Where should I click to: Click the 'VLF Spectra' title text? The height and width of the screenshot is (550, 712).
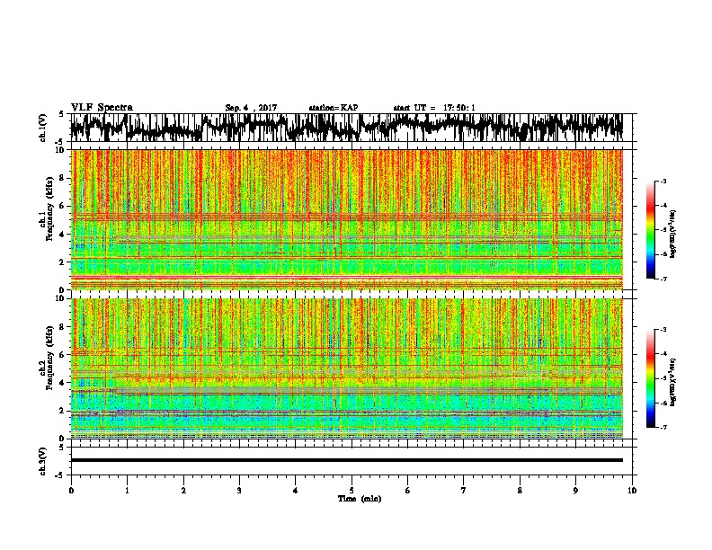point(102,108)
